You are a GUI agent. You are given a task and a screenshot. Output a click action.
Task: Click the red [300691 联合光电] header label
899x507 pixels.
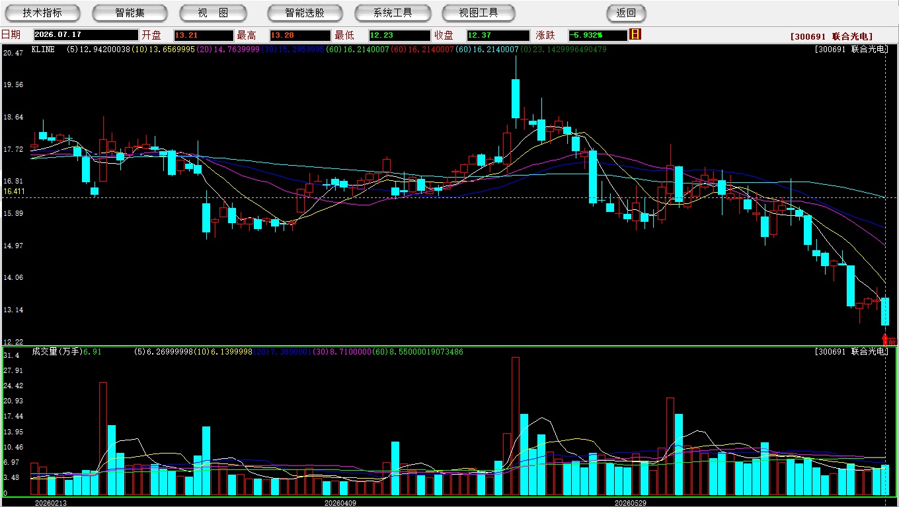tap(831, 37)
